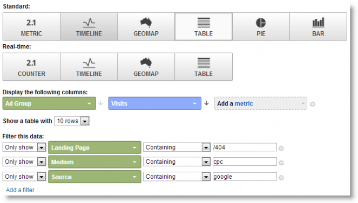The width and height of the screenshot is (358, 203).
Task: Click the /404 filter text field
Action: pos(245,147)
